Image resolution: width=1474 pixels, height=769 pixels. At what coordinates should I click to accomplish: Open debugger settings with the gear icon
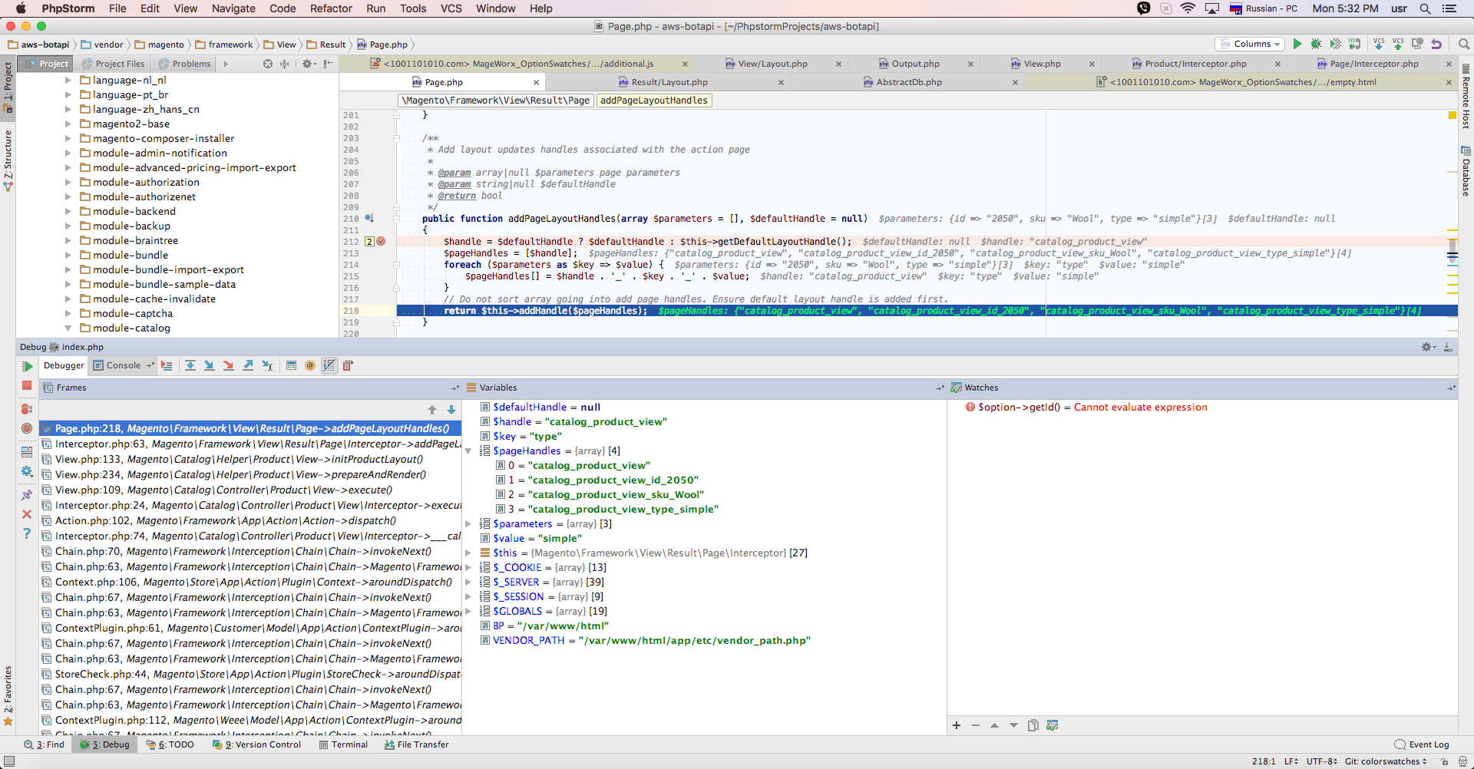coord(27,471)
